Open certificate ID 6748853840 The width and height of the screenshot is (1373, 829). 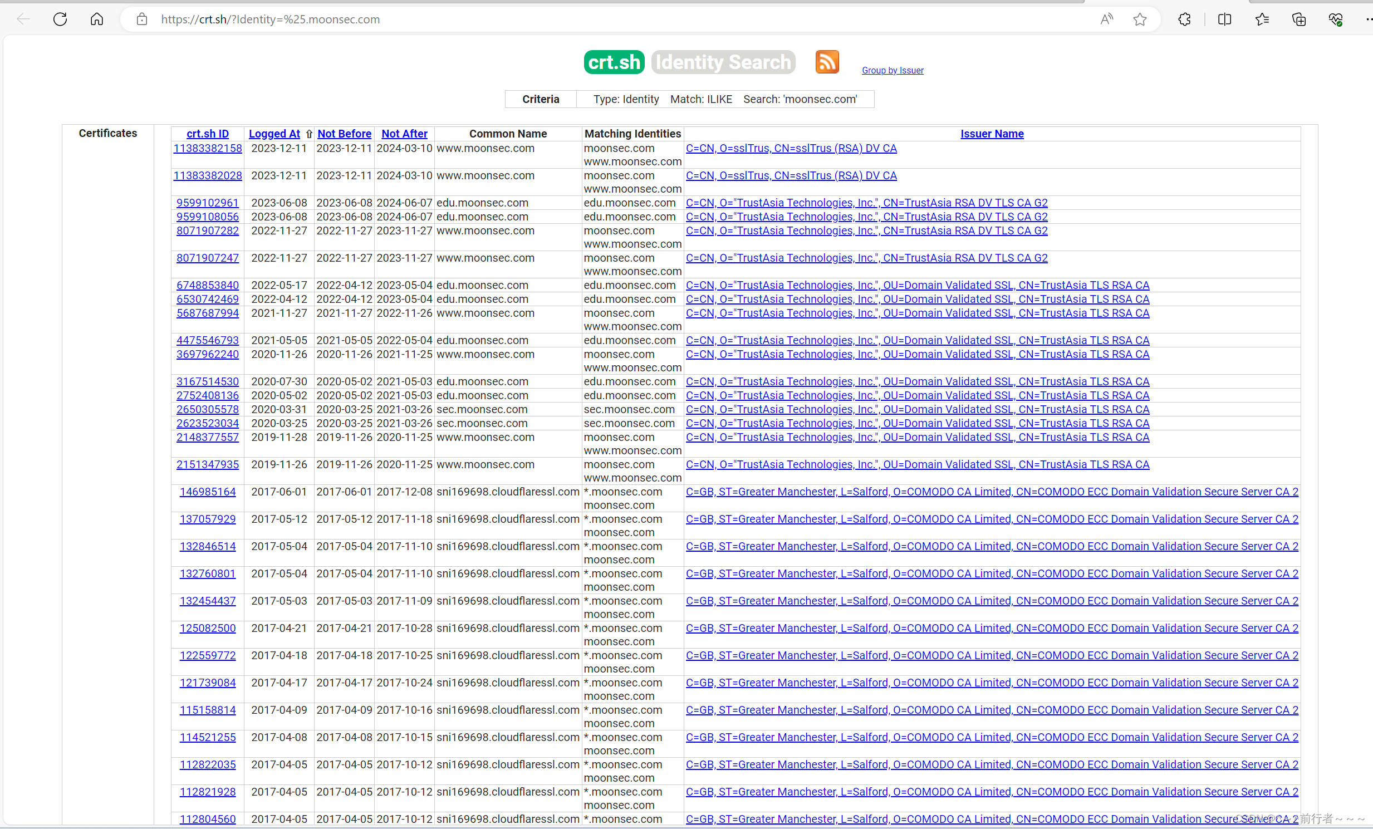pyautogui.click(x=208, y=285)
